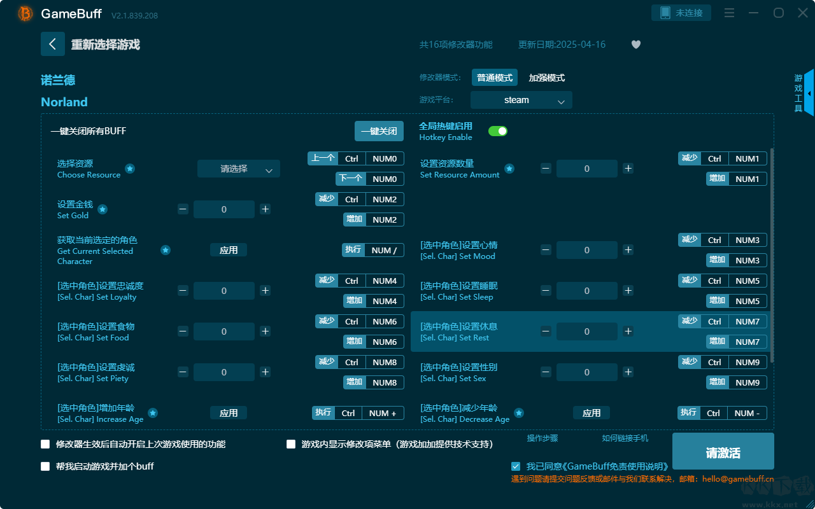
Task: Open the steam platform dropdown
Action: [521, 100]
